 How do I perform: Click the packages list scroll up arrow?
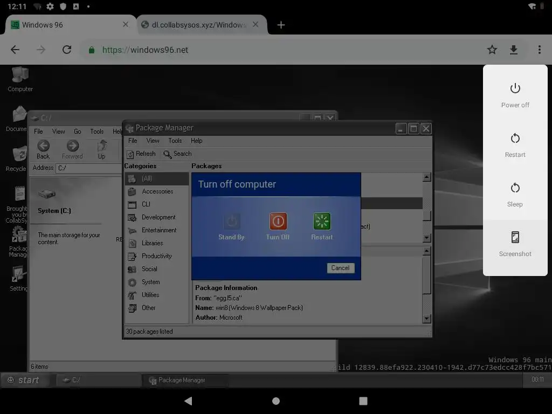click(427, 177)
